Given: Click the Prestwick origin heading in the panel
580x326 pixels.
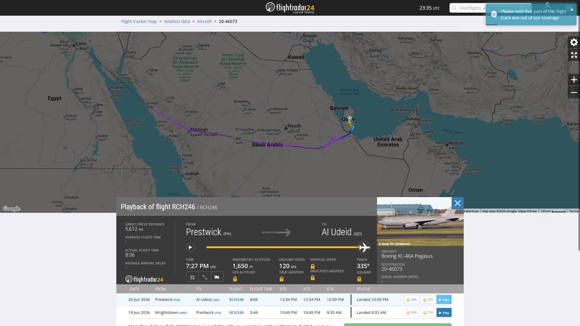Looking at the screenshot, I should click(203, 232).
